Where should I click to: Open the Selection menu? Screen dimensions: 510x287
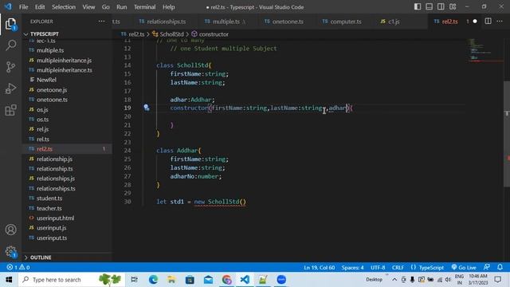64,7
